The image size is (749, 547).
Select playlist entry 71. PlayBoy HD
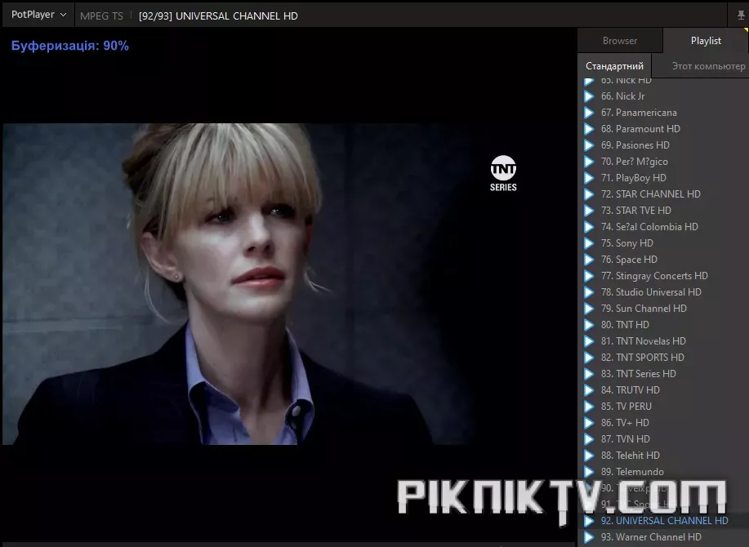663,178
